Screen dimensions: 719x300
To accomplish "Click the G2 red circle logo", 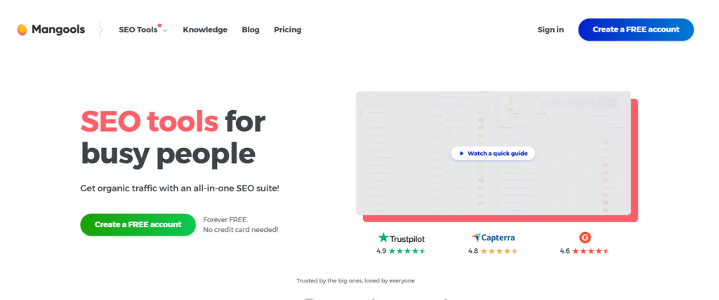I will (x=585, y=237).
